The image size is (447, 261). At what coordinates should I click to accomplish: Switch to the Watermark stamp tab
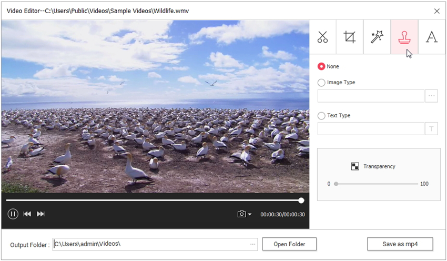point(404,37)
